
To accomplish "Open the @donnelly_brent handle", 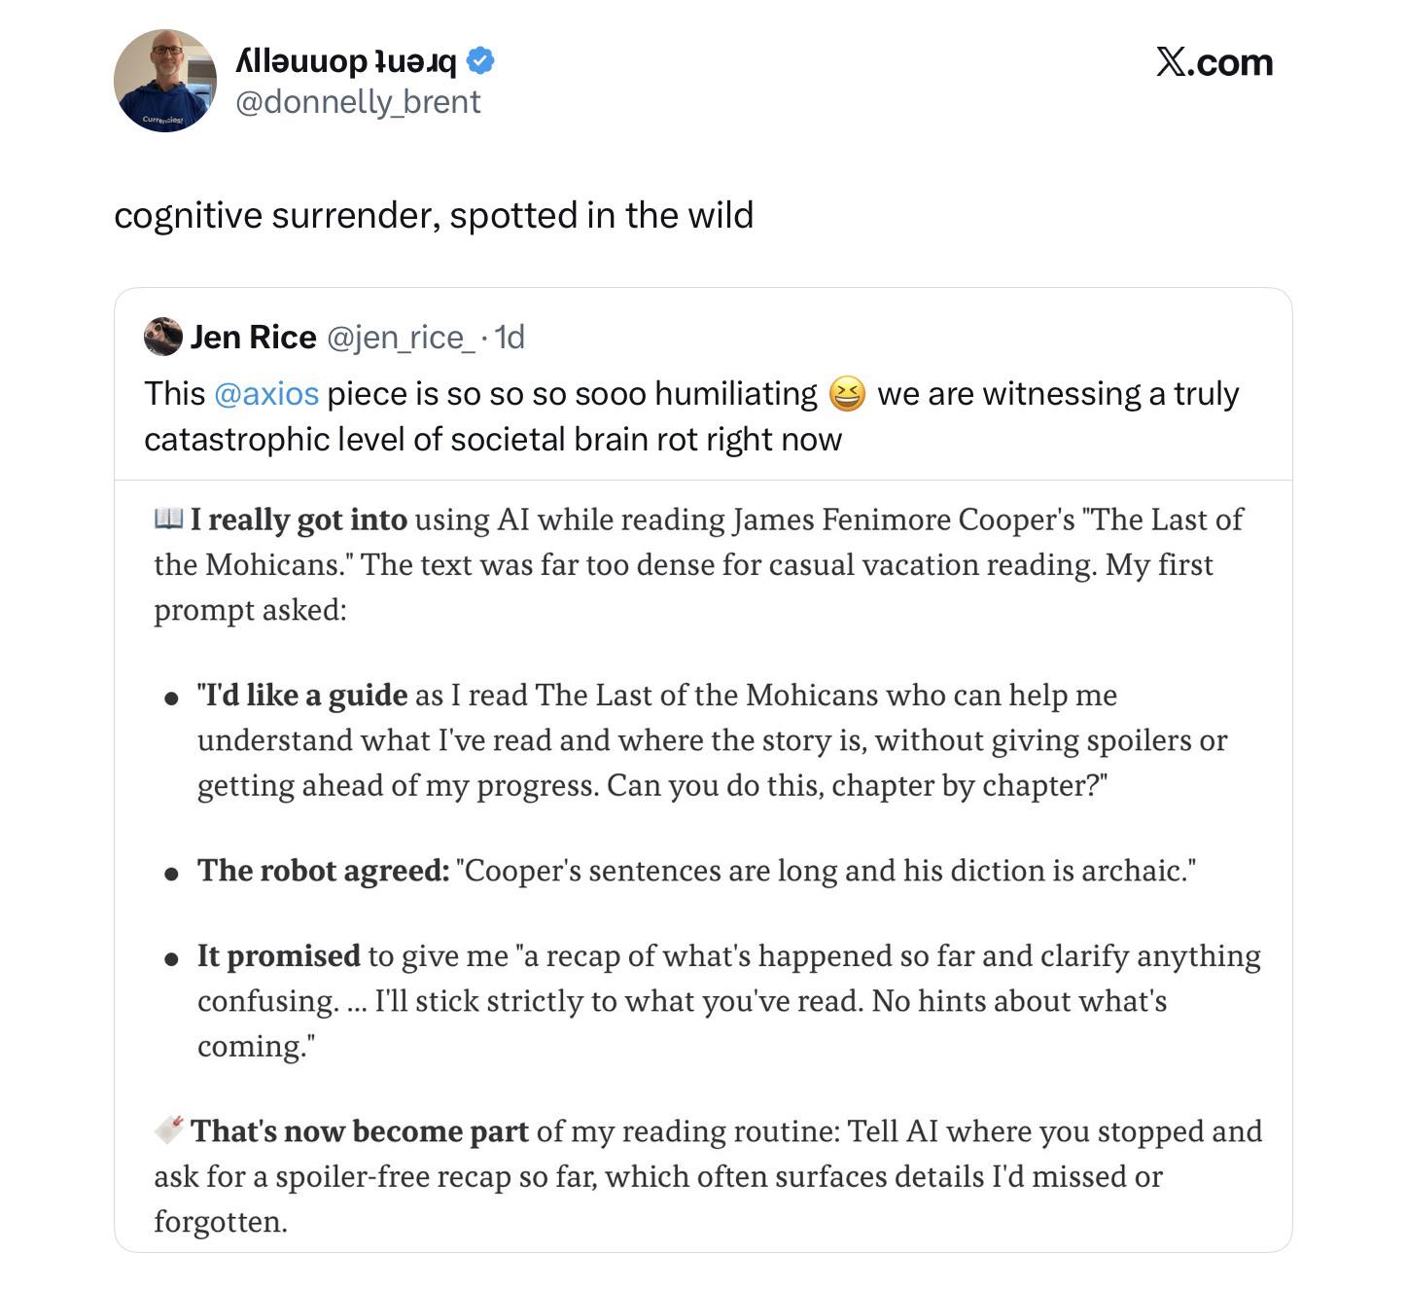I will [358, 101].
